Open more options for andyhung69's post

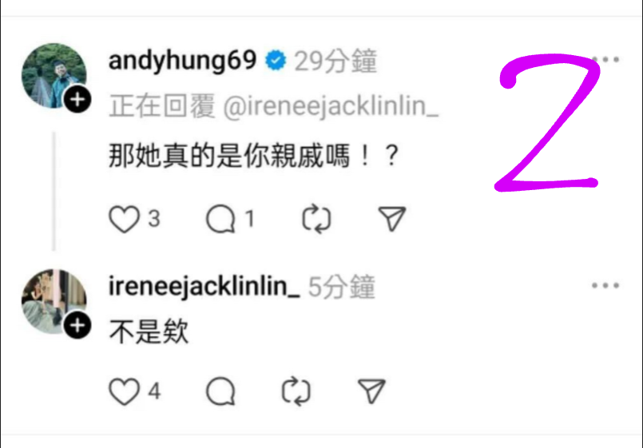(605, 59)
